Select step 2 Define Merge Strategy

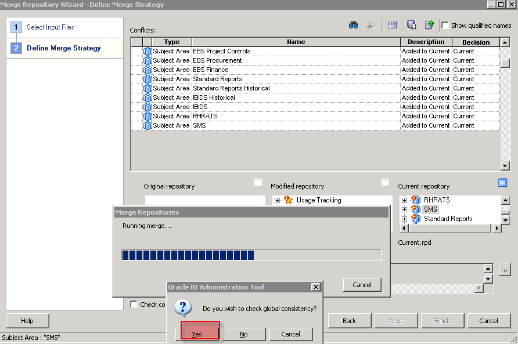[x=64, y=48]
